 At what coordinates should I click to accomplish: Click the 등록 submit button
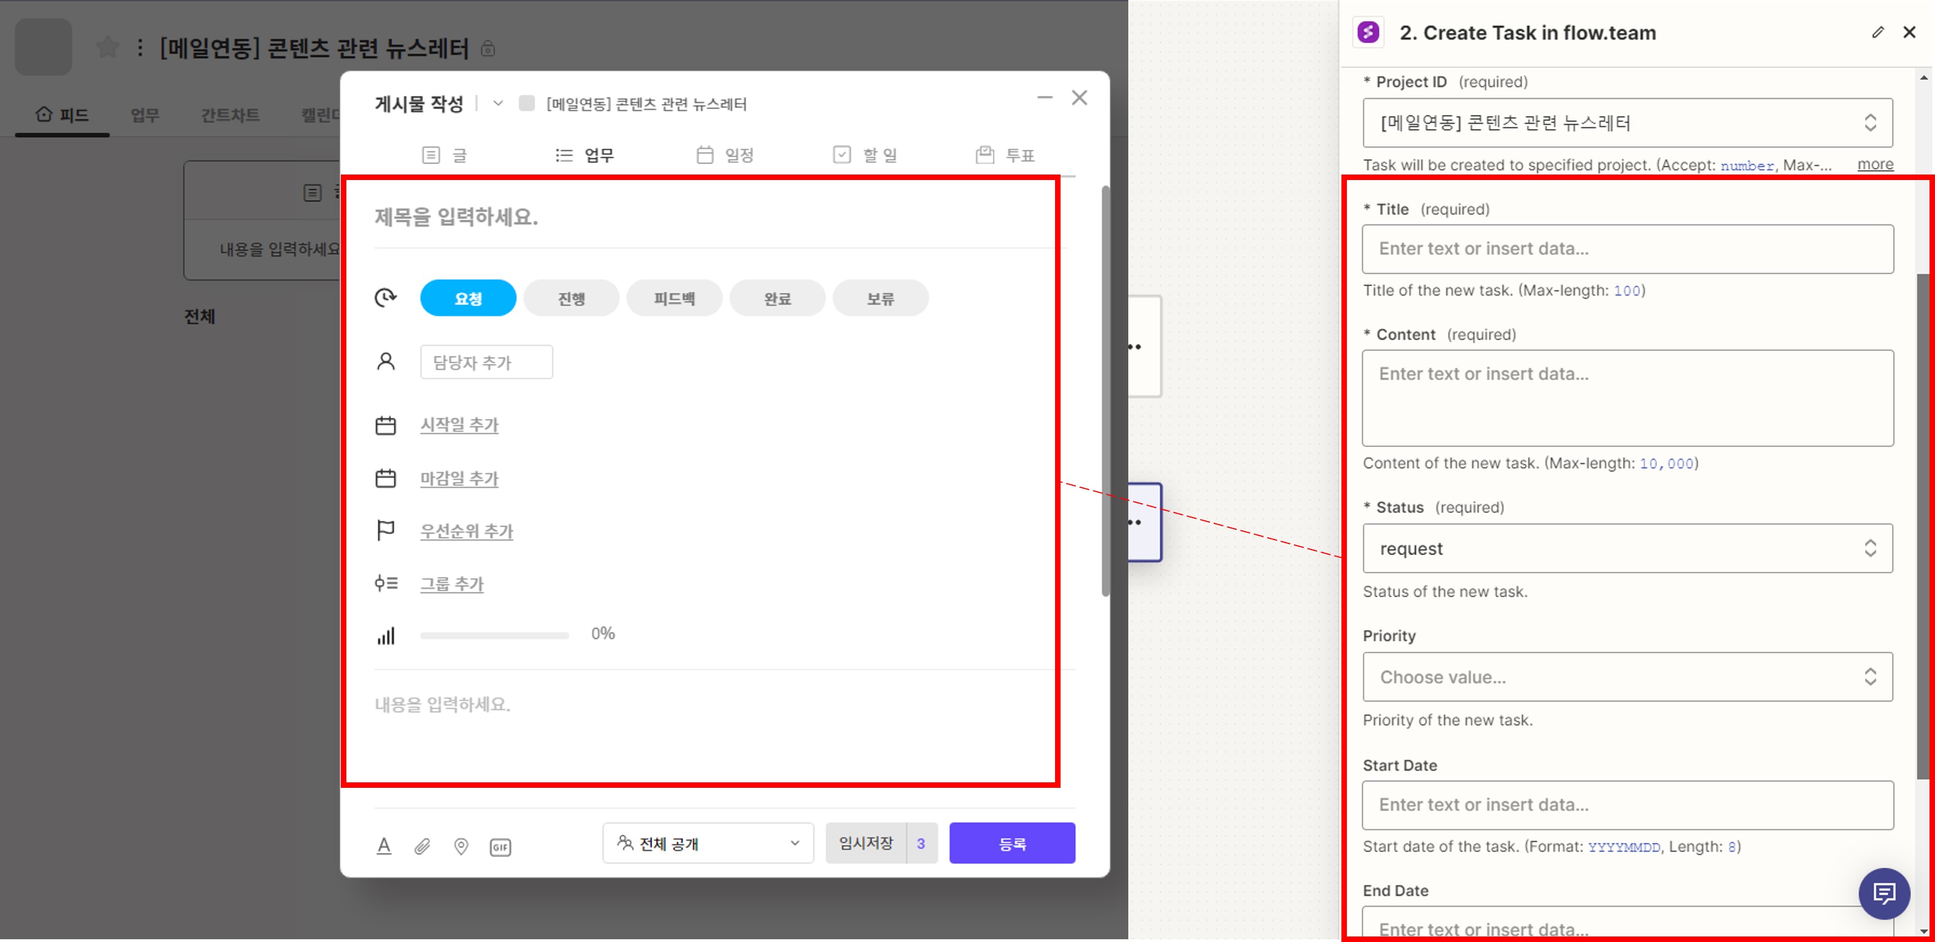pyautogui.click(x=1012, y=843)
